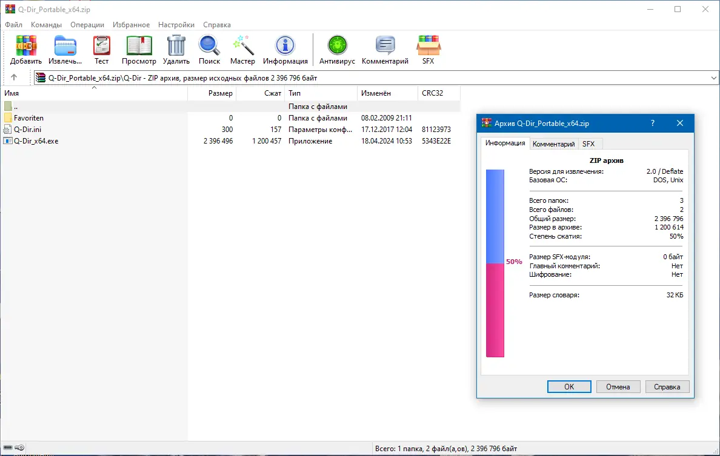The height and width of the screenshot is (456, 720).
Task: Close the Архив Q-Dir_Portable_x64.zip dialog
Action: (x=680, y=123)
